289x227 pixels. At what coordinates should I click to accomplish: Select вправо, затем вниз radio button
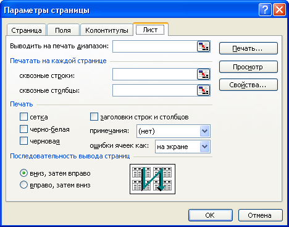[x=23, y=185]
